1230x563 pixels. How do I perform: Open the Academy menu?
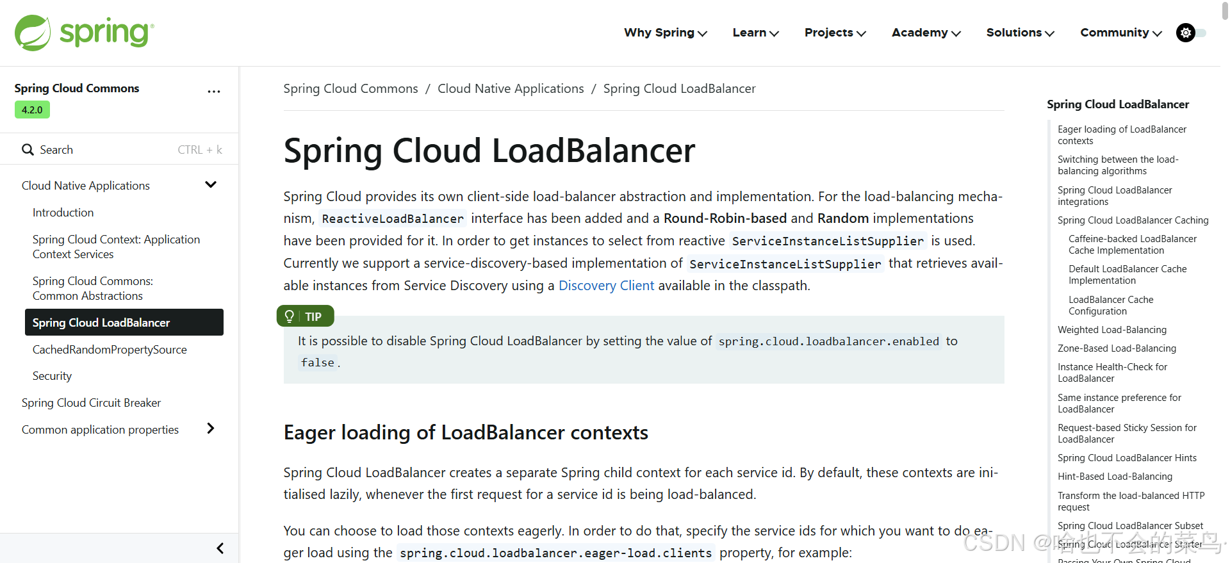pyautogui.click(x=926, y=33)
